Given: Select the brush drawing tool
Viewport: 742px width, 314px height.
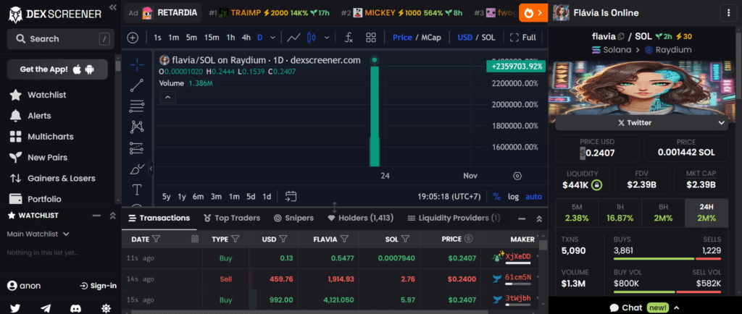Looking at the screenshot, I should 137,169.
